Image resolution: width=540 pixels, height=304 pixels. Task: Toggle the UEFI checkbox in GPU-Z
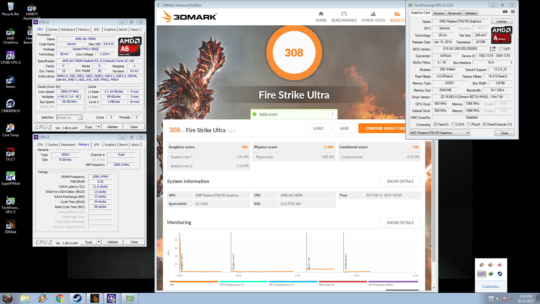501,49
